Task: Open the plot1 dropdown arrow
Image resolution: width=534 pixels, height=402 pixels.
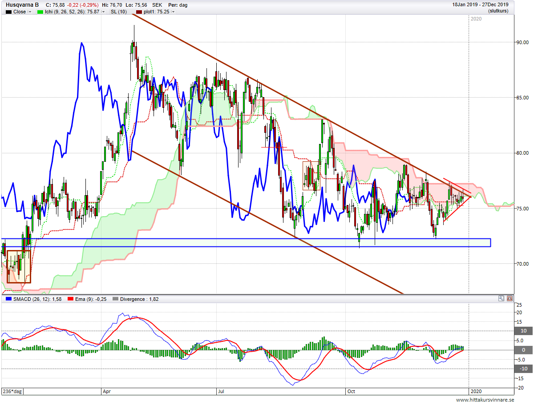Action: (173, 12)
